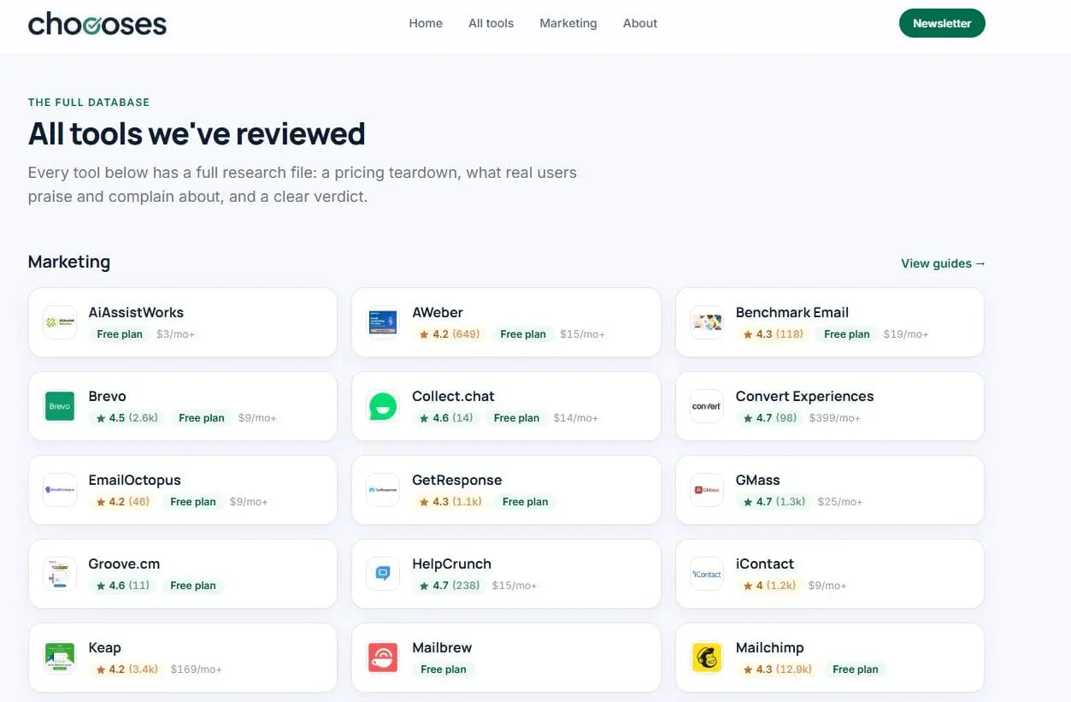The height and width of the screenshot is (702, 1071).
Task: Click the Chooses logo
Action: [x=97, y=24]
